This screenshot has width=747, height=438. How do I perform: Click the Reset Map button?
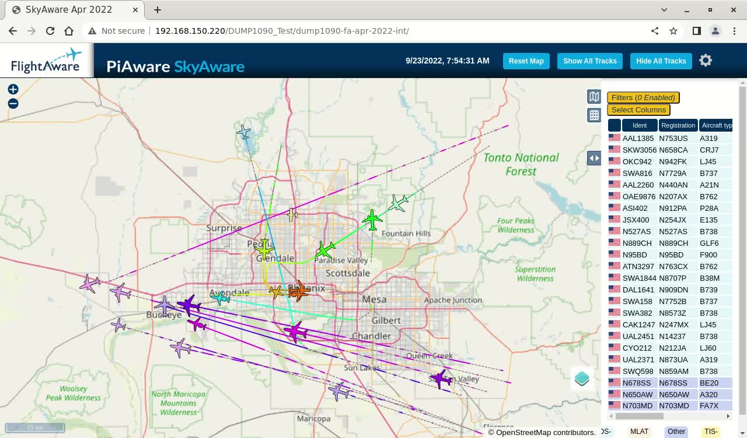[526, 61]
